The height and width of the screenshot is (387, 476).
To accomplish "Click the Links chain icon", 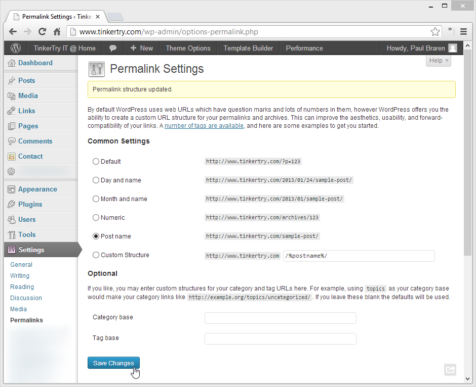I will 12,111.
